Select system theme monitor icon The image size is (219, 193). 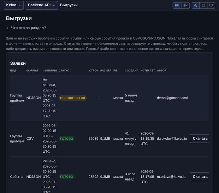(211, 5)
